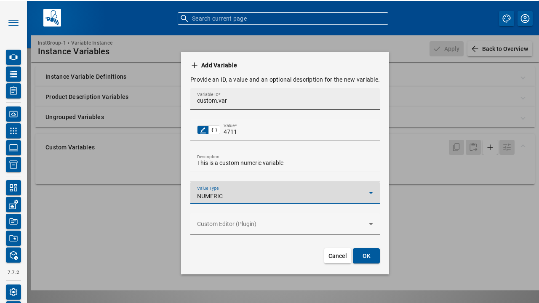This screenshot has height=303, width=539.
Task: Switch value input to plain edit mode
Action: (x=203, y=130)
